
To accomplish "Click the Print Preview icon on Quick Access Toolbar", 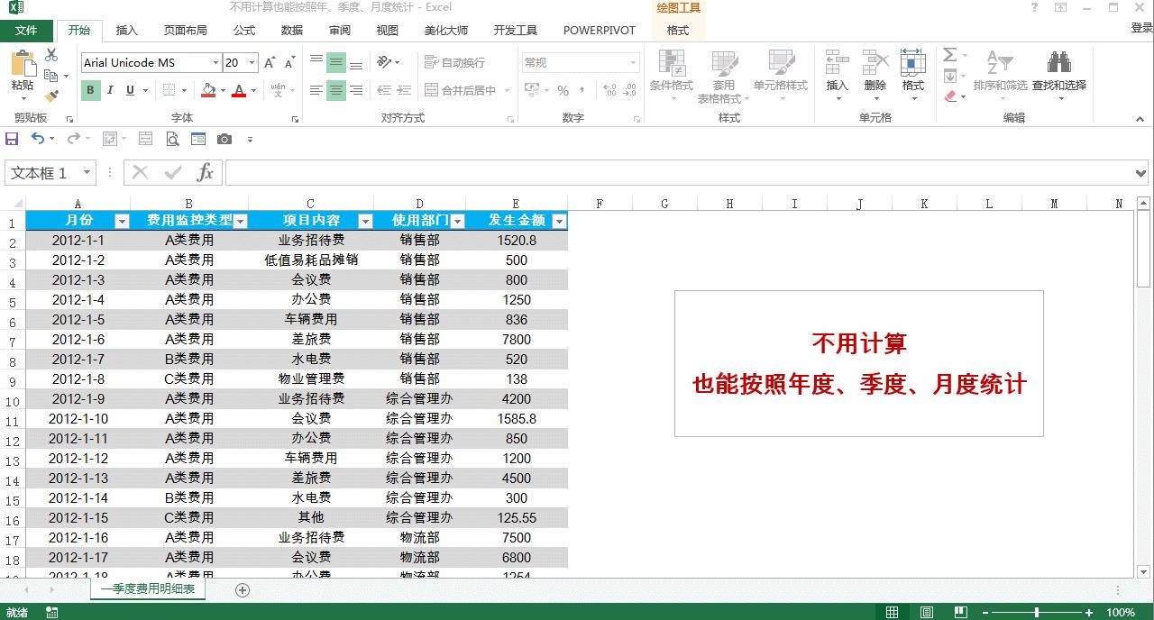I will pos(171,140).
